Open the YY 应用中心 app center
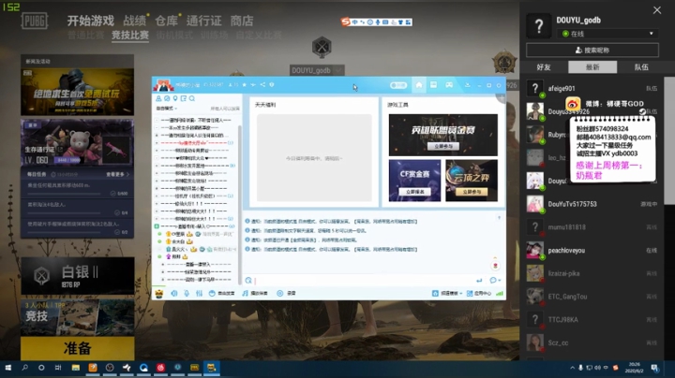675x378 pixels. 479,294
